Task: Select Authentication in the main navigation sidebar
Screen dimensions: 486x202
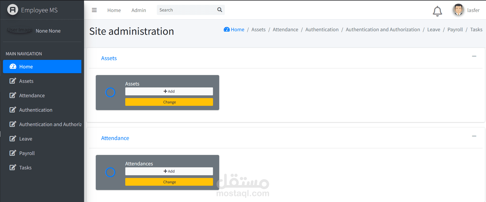Action: [x=42, y=110]
